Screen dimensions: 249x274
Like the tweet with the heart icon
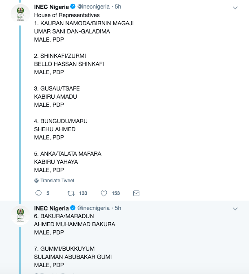coord(104,193)
